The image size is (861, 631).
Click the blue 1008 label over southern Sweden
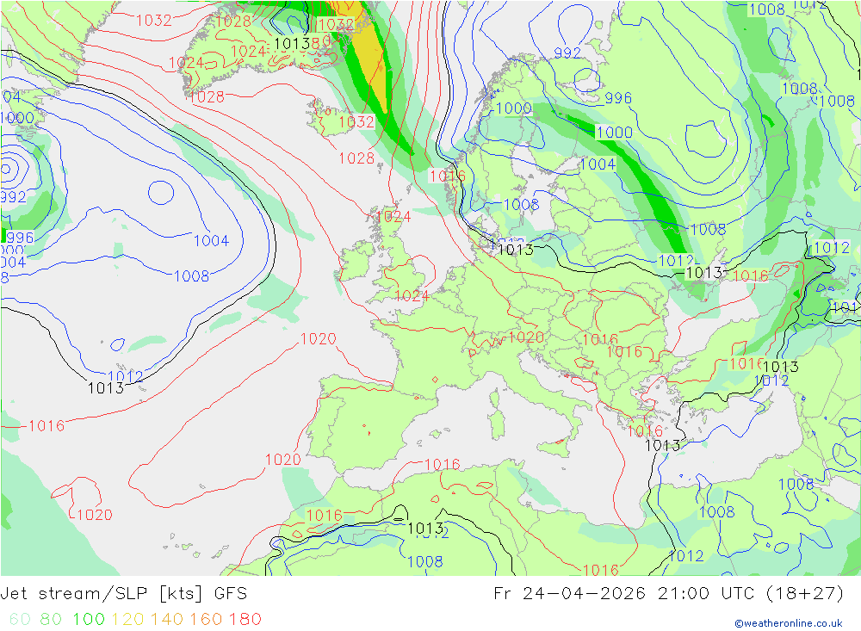point(521,205)
